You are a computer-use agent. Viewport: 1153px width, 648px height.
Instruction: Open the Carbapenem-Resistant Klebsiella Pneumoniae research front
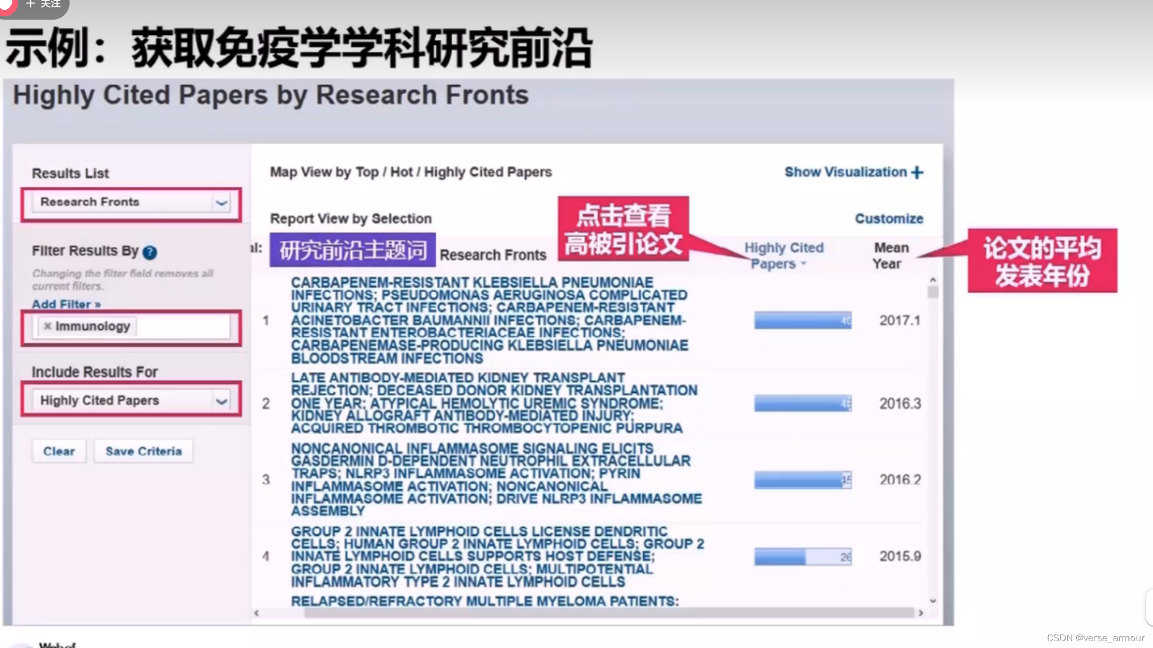[x=489, y=320]
